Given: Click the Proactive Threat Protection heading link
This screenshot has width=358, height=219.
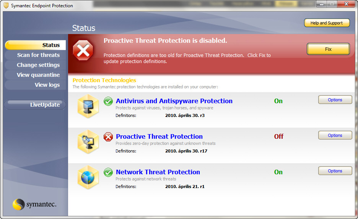Looking at the screenshot, I should 159,136.
